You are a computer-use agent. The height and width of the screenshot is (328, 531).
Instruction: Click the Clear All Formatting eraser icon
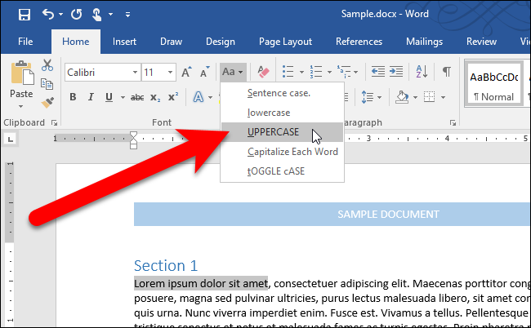pyautogui.click(x=263, y=73)
